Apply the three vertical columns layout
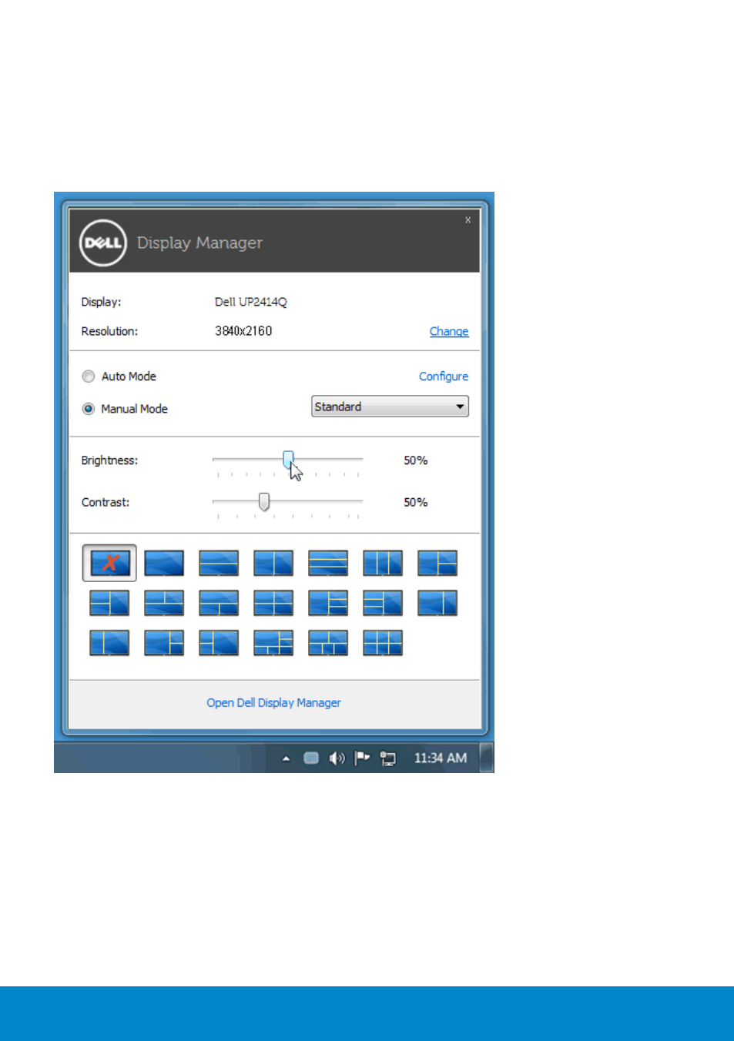Screen dimensions: 734x1041 pyautogui.click(x=383, y=563)
